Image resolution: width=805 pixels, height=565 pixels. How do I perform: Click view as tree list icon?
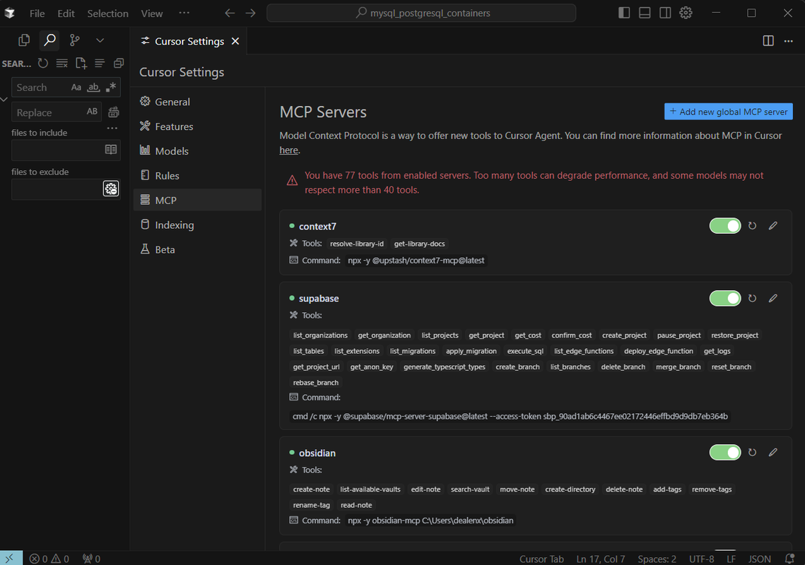tap(100, 63)
